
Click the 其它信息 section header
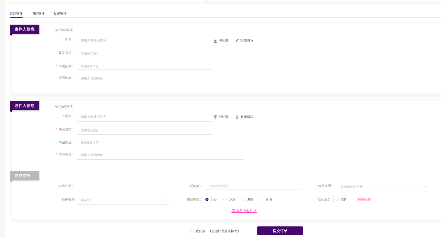[x=25, y=176]
